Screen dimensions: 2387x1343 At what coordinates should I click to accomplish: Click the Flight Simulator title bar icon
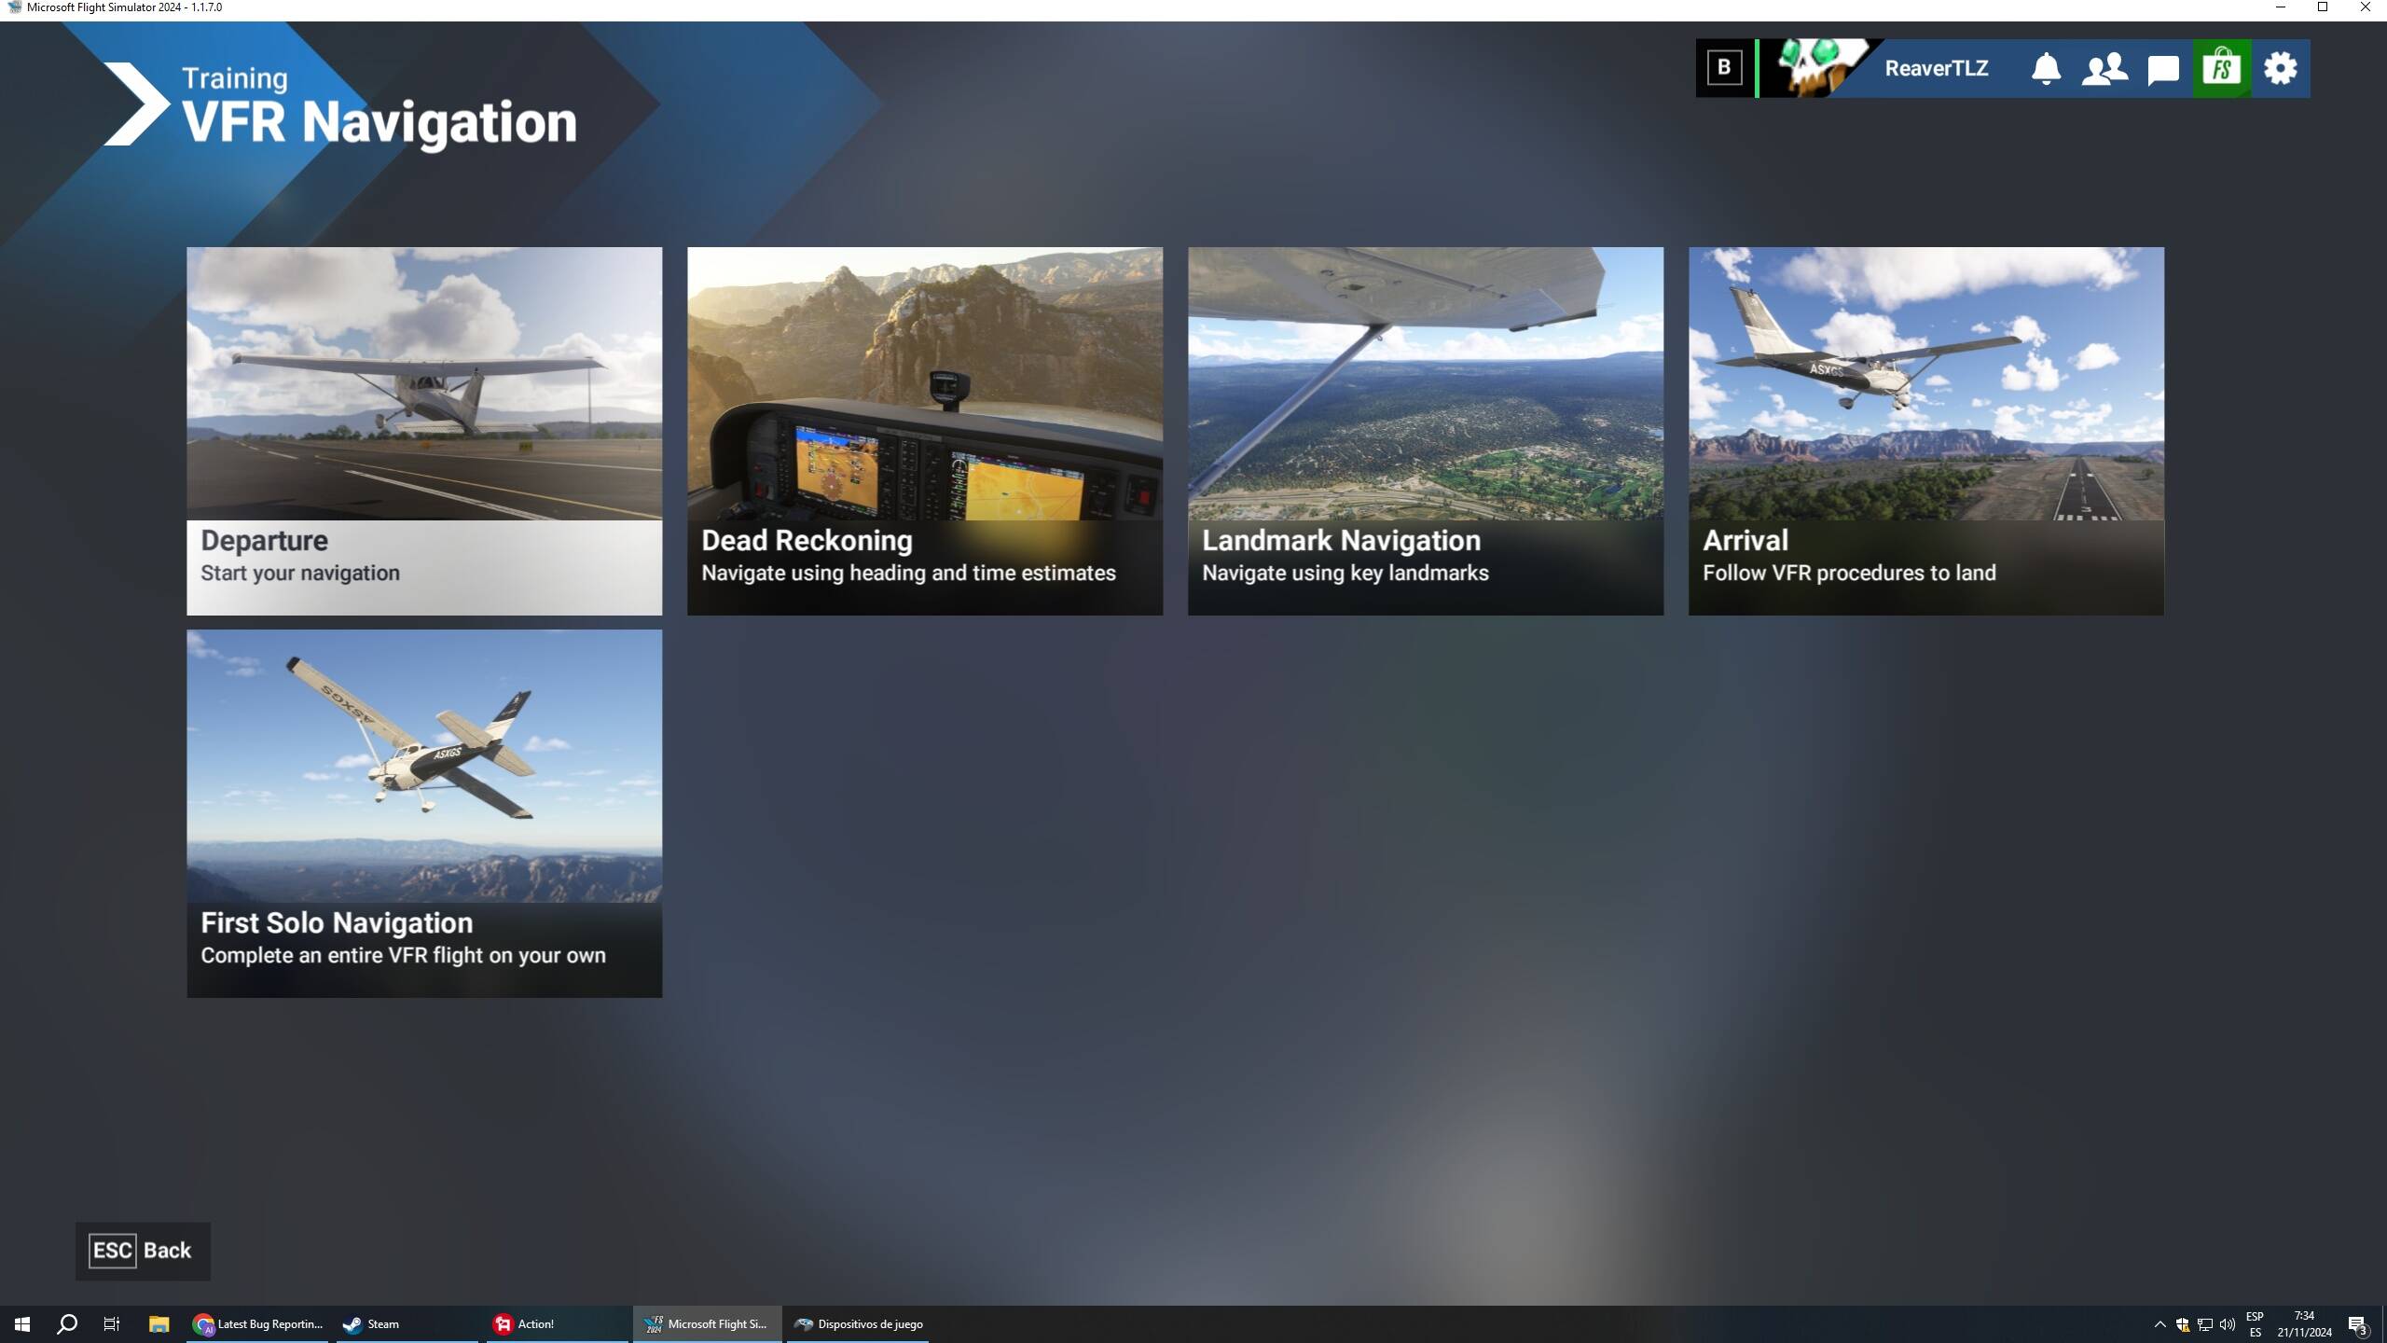point(14,7)
